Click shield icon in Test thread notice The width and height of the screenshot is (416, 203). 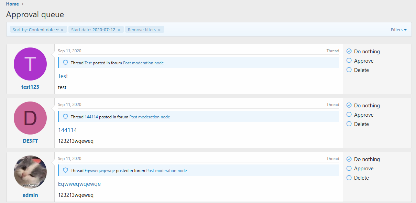click(66, 63)
